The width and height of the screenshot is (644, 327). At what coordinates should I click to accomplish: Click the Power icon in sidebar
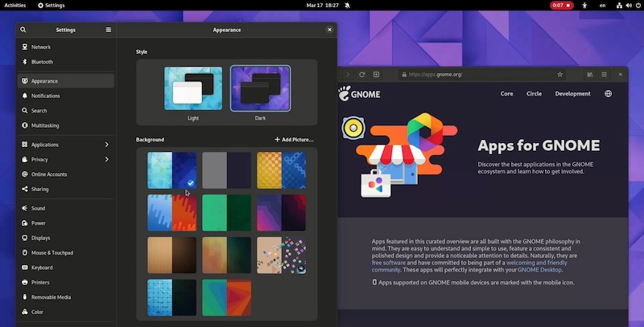(25, 223)
